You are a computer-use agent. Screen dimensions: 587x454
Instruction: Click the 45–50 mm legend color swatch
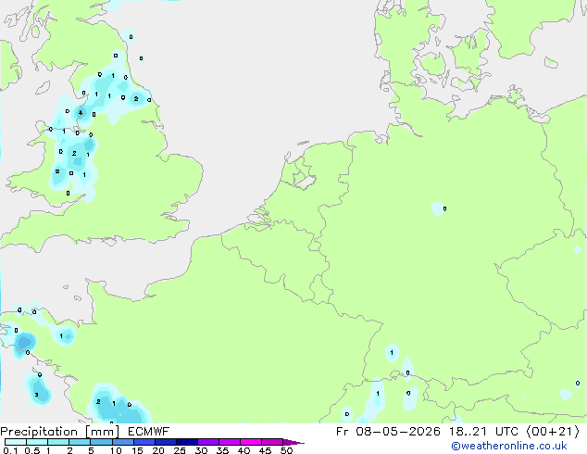(272, 442)
